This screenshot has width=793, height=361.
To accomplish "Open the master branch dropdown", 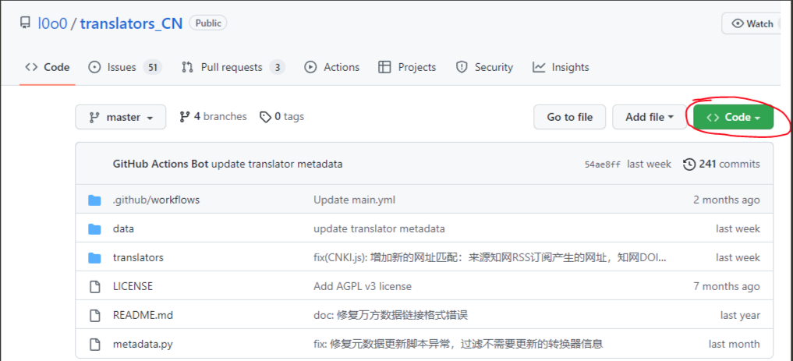I will pyautogui.click(x=121, y=118).
